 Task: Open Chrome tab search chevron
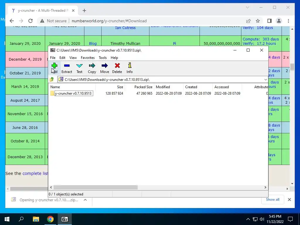[248, 7]
